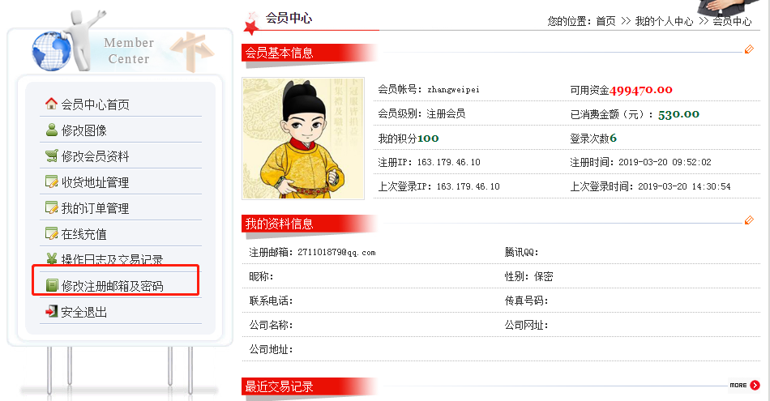The width and height of the screenshot is (770, 401).
Task: Click the member avatar cartoon image
Action: click(x=303, y=139)
